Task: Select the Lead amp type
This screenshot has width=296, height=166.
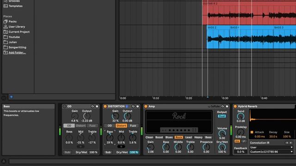Action: (x=189, y=137)
